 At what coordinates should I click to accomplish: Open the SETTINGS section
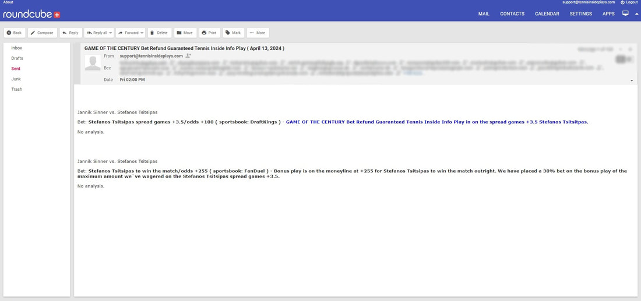click(581, 14)
